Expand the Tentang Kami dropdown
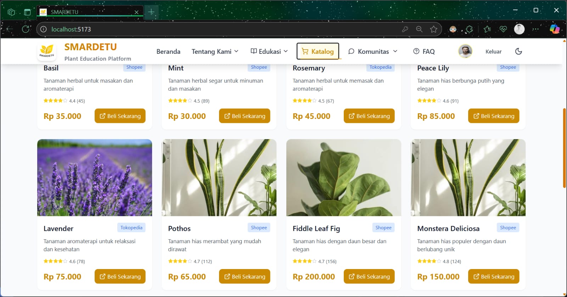This screenshot has width=567, height=297. point(215,51)
